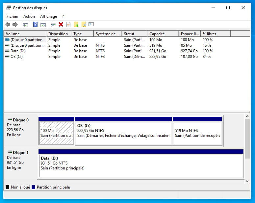Open Help via the blue question-mark icon
Screen dimensions: 255x203
coord(35,24)
